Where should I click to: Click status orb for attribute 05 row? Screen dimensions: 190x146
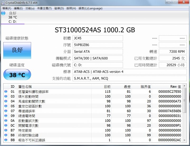point(6,106)
